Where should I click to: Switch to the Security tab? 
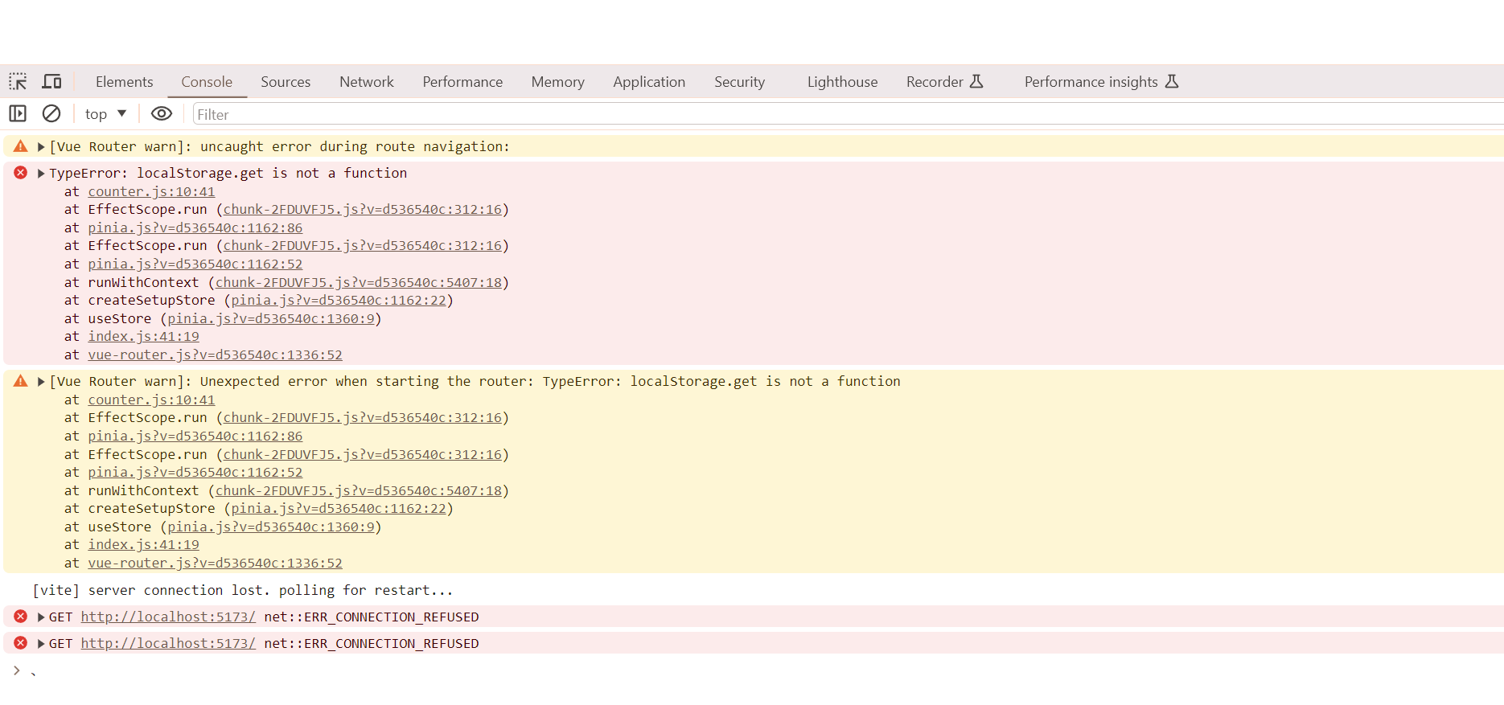pos(739,82)
